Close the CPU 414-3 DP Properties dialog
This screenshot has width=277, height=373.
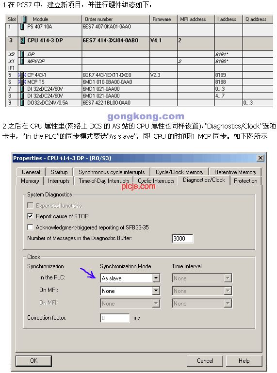tap(261, 158)
